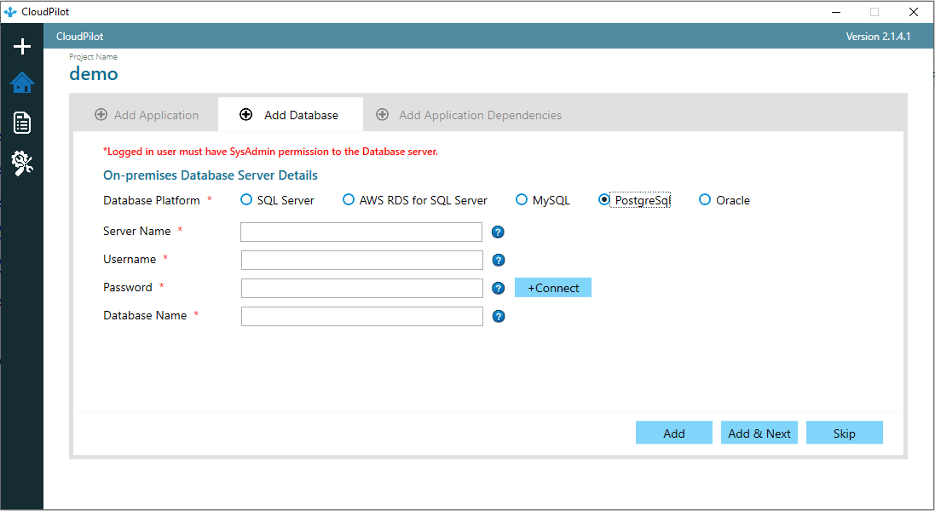Click the CloudPilot logo in the title bar
This screenshot has height=511, width=935.
(10, 12)
